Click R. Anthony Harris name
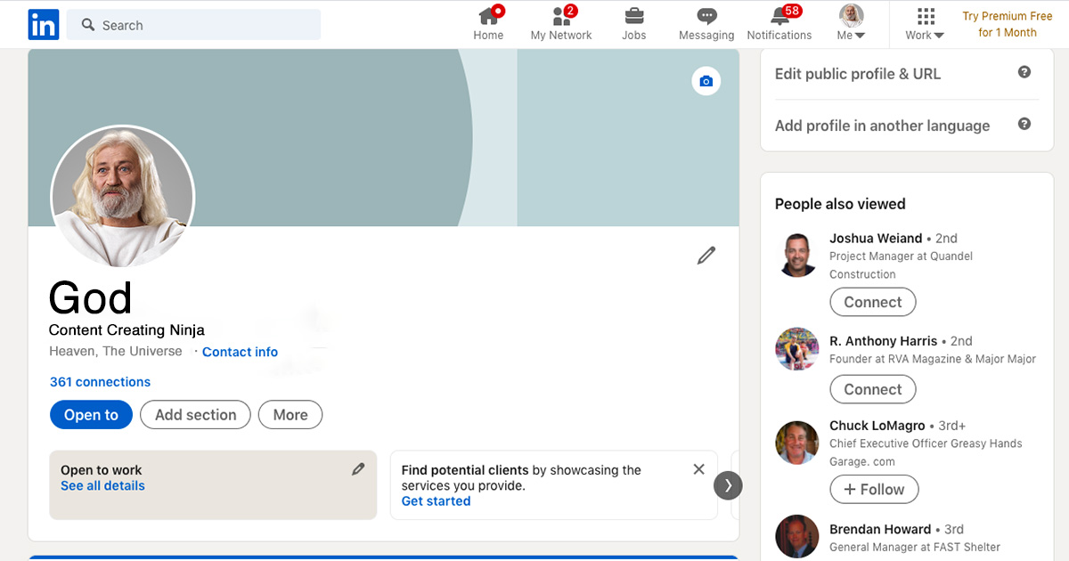The height and width of the screenshot is (561, 1069). tap(884, 341)
